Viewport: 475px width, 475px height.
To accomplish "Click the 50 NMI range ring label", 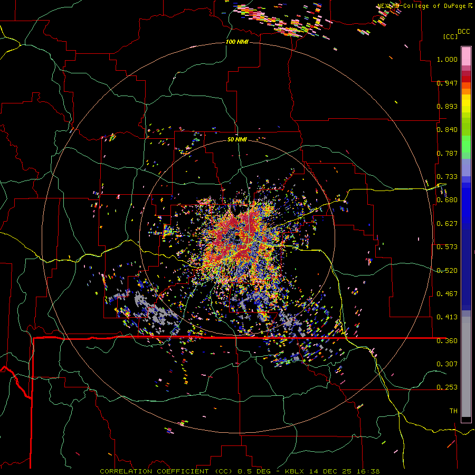I will point(237,139).
